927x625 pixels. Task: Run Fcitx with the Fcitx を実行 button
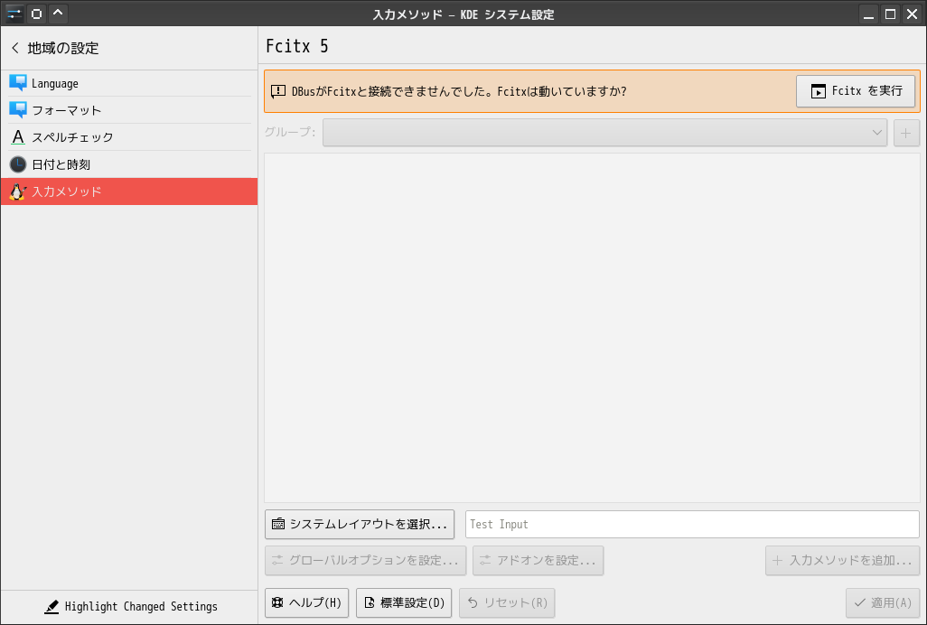(x=856, y=91)
